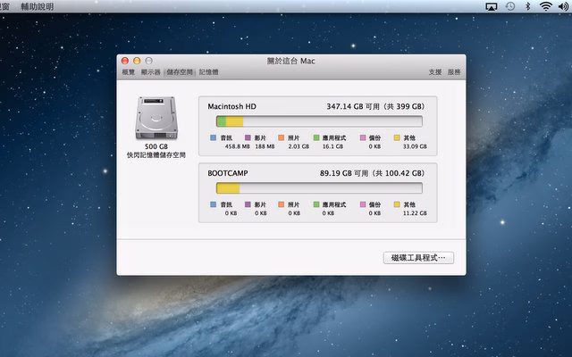Click the 2.03 GB photos value

point(299,146)
